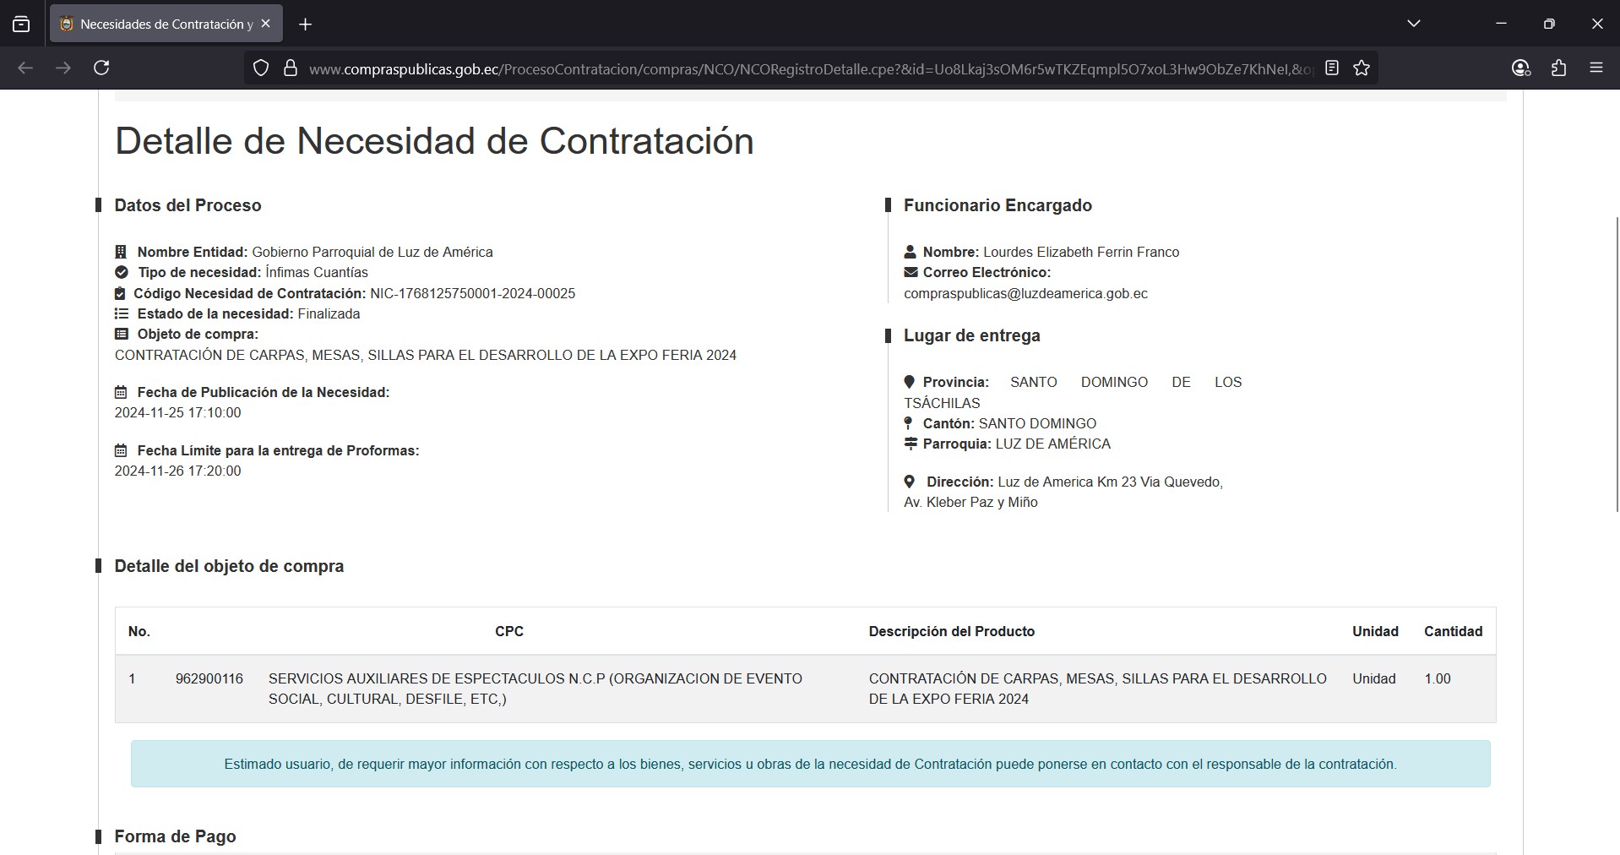Click the Cantidad column header
1620x855 pixels.
point(1454,631)
